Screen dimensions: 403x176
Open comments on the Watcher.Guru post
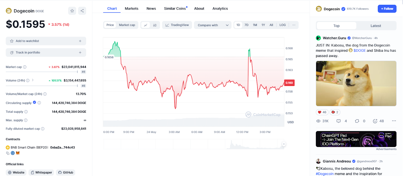coord(339,121)
